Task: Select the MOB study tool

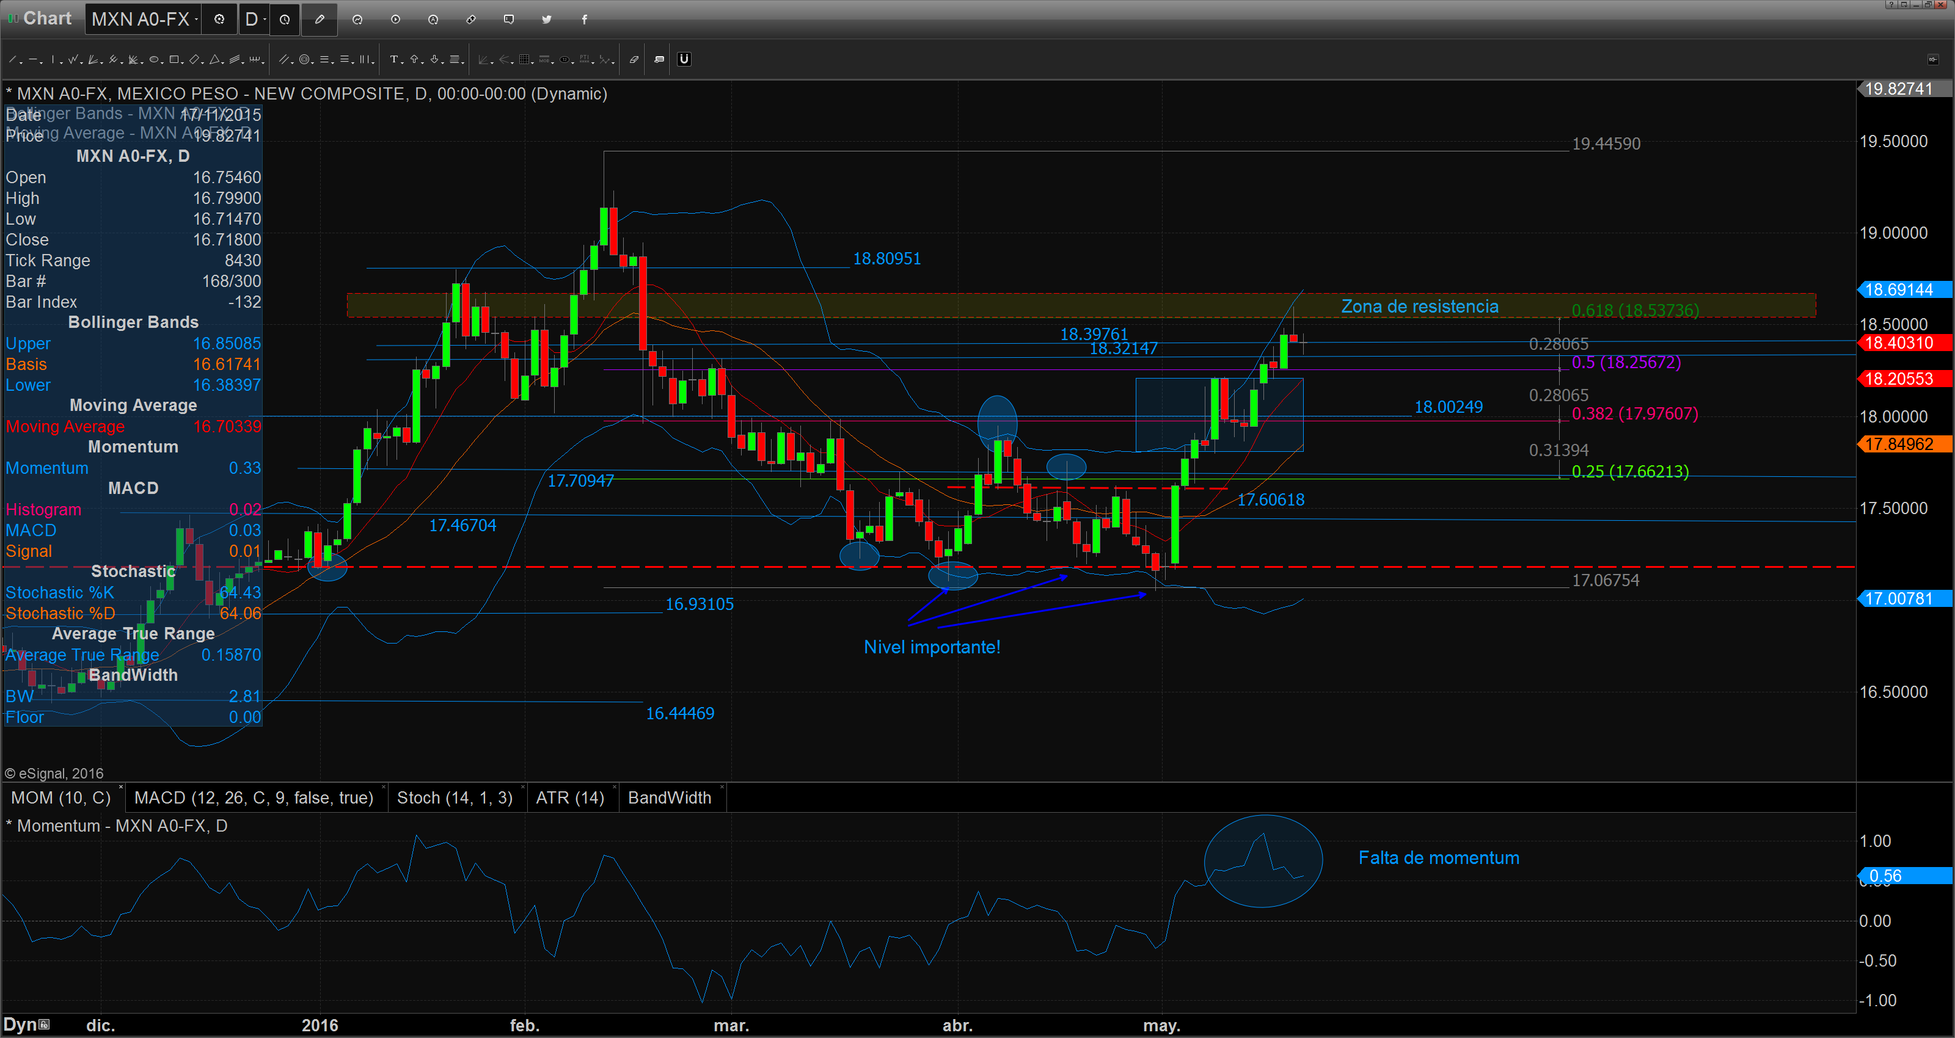Action: pyautogui.click(x=544, y=59)
